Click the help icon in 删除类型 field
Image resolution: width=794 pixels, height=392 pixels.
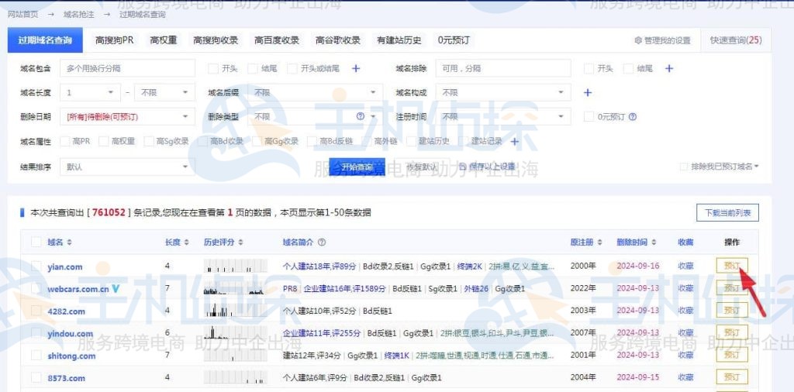point(360,116)
